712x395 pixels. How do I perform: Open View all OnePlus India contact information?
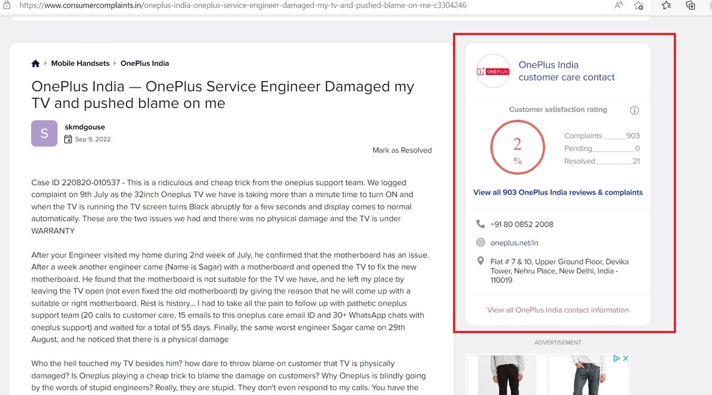click(x=558, y=310)
